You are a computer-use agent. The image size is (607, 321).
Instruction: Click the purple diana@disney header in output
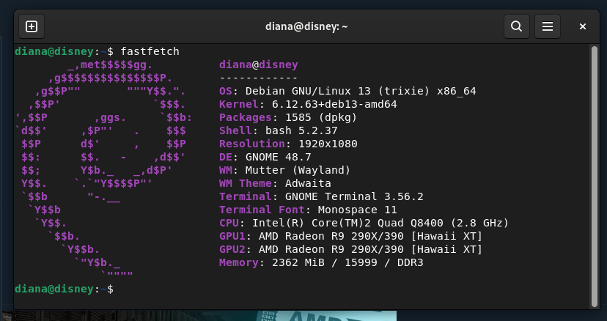click(259, 64)
